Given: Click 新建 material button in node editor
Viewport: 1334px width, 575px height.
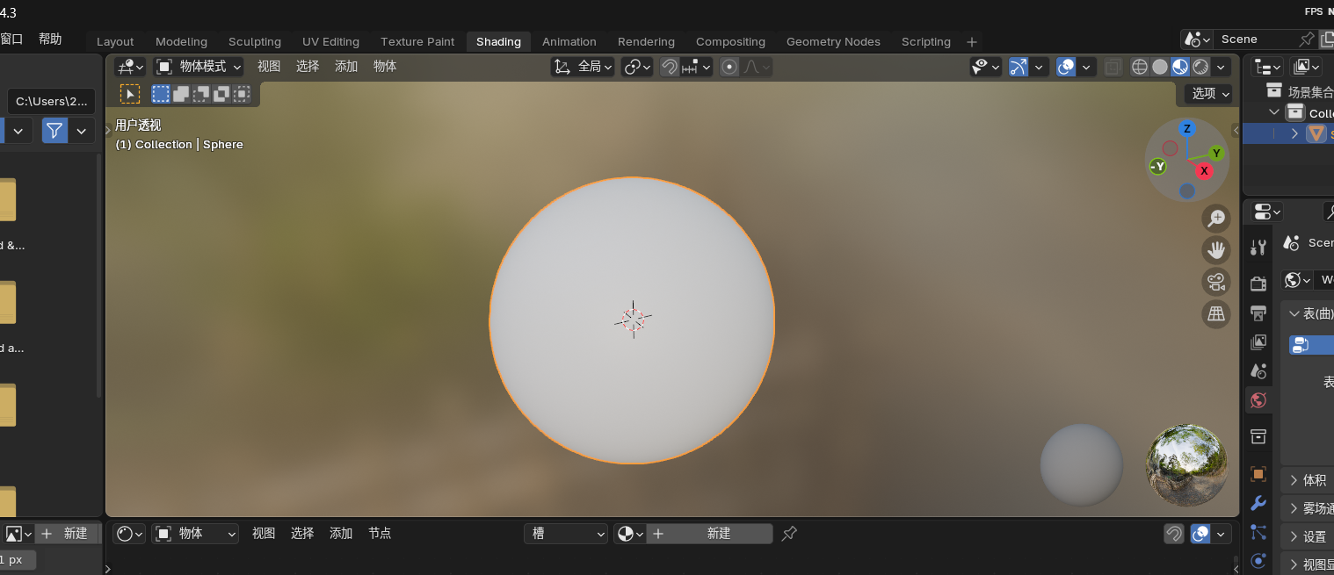Looking at the screenshot, I should tap(710, 534).
